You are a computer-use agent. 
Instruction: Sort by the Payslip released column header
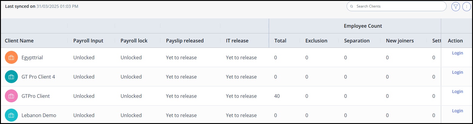coord(185,41)
